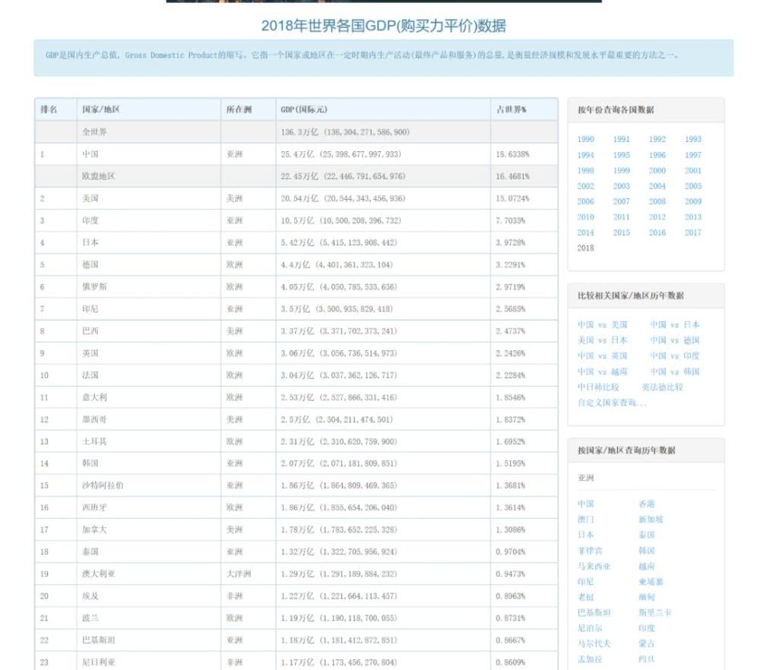
Task: Open 菲律宾 historical data link
Action: [590, 551]
